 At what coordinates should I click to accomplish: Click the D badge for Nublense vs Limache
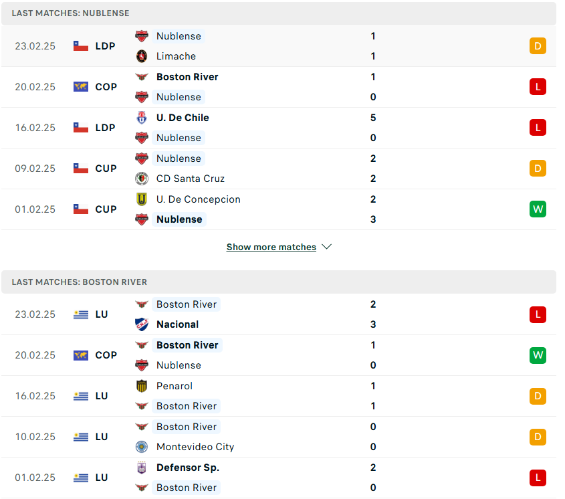[538, 46]
